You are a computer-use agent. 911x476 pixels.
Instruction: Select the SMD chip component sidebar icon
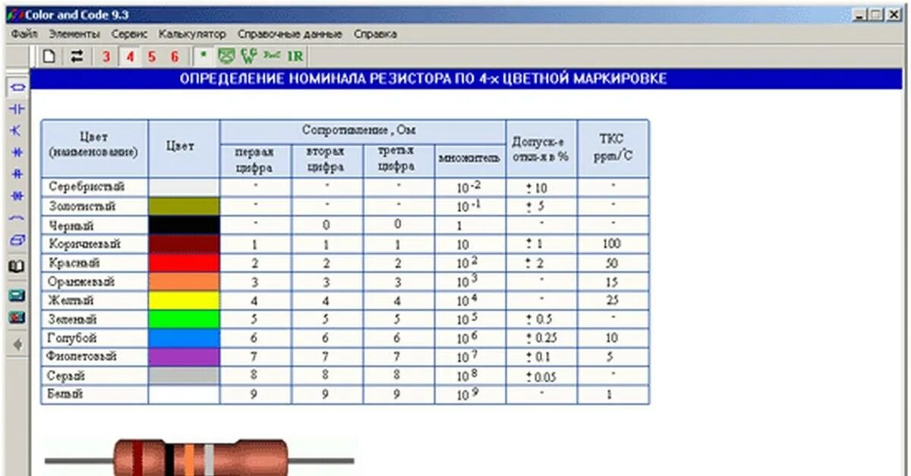point(18,240)
